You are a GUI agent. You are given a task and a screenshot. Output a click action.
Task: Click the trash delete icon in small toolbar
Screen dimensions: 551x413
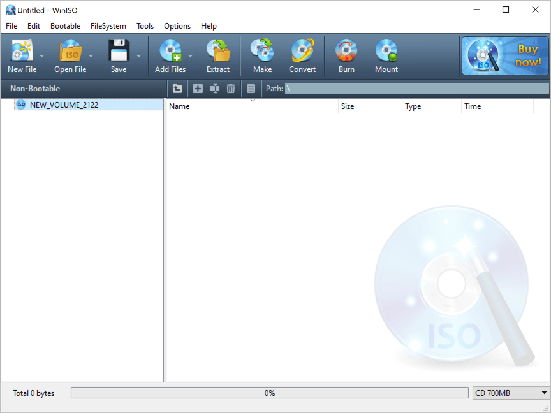point(231,89)
